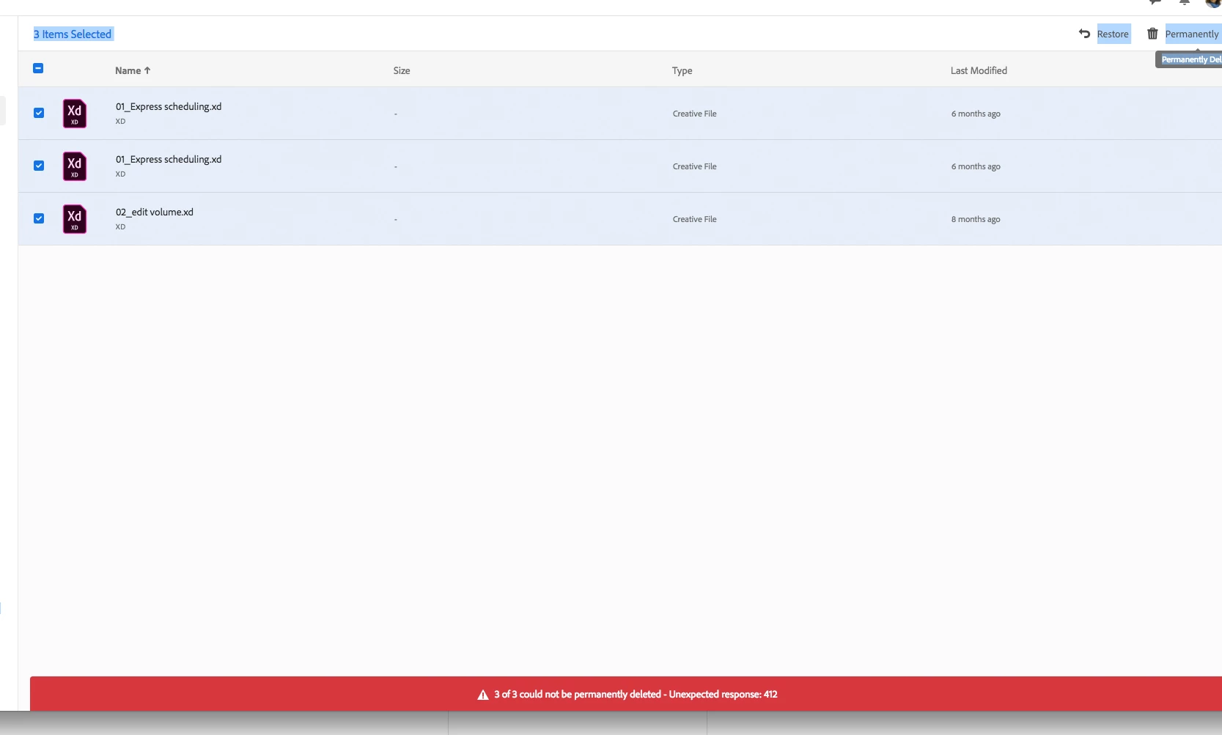Click the '8 months ago' modified date

976,219
